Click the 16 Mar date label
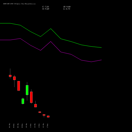The image size is (132, 132). 43,125
